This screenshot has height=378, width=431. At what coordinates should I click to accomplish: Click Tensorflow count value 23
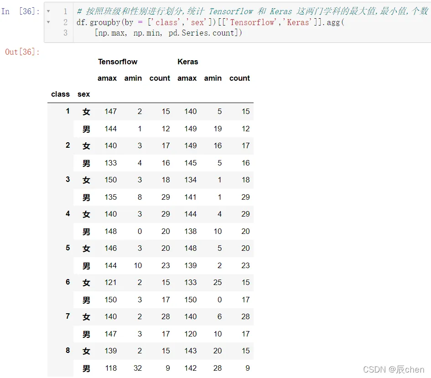(166, 266)
